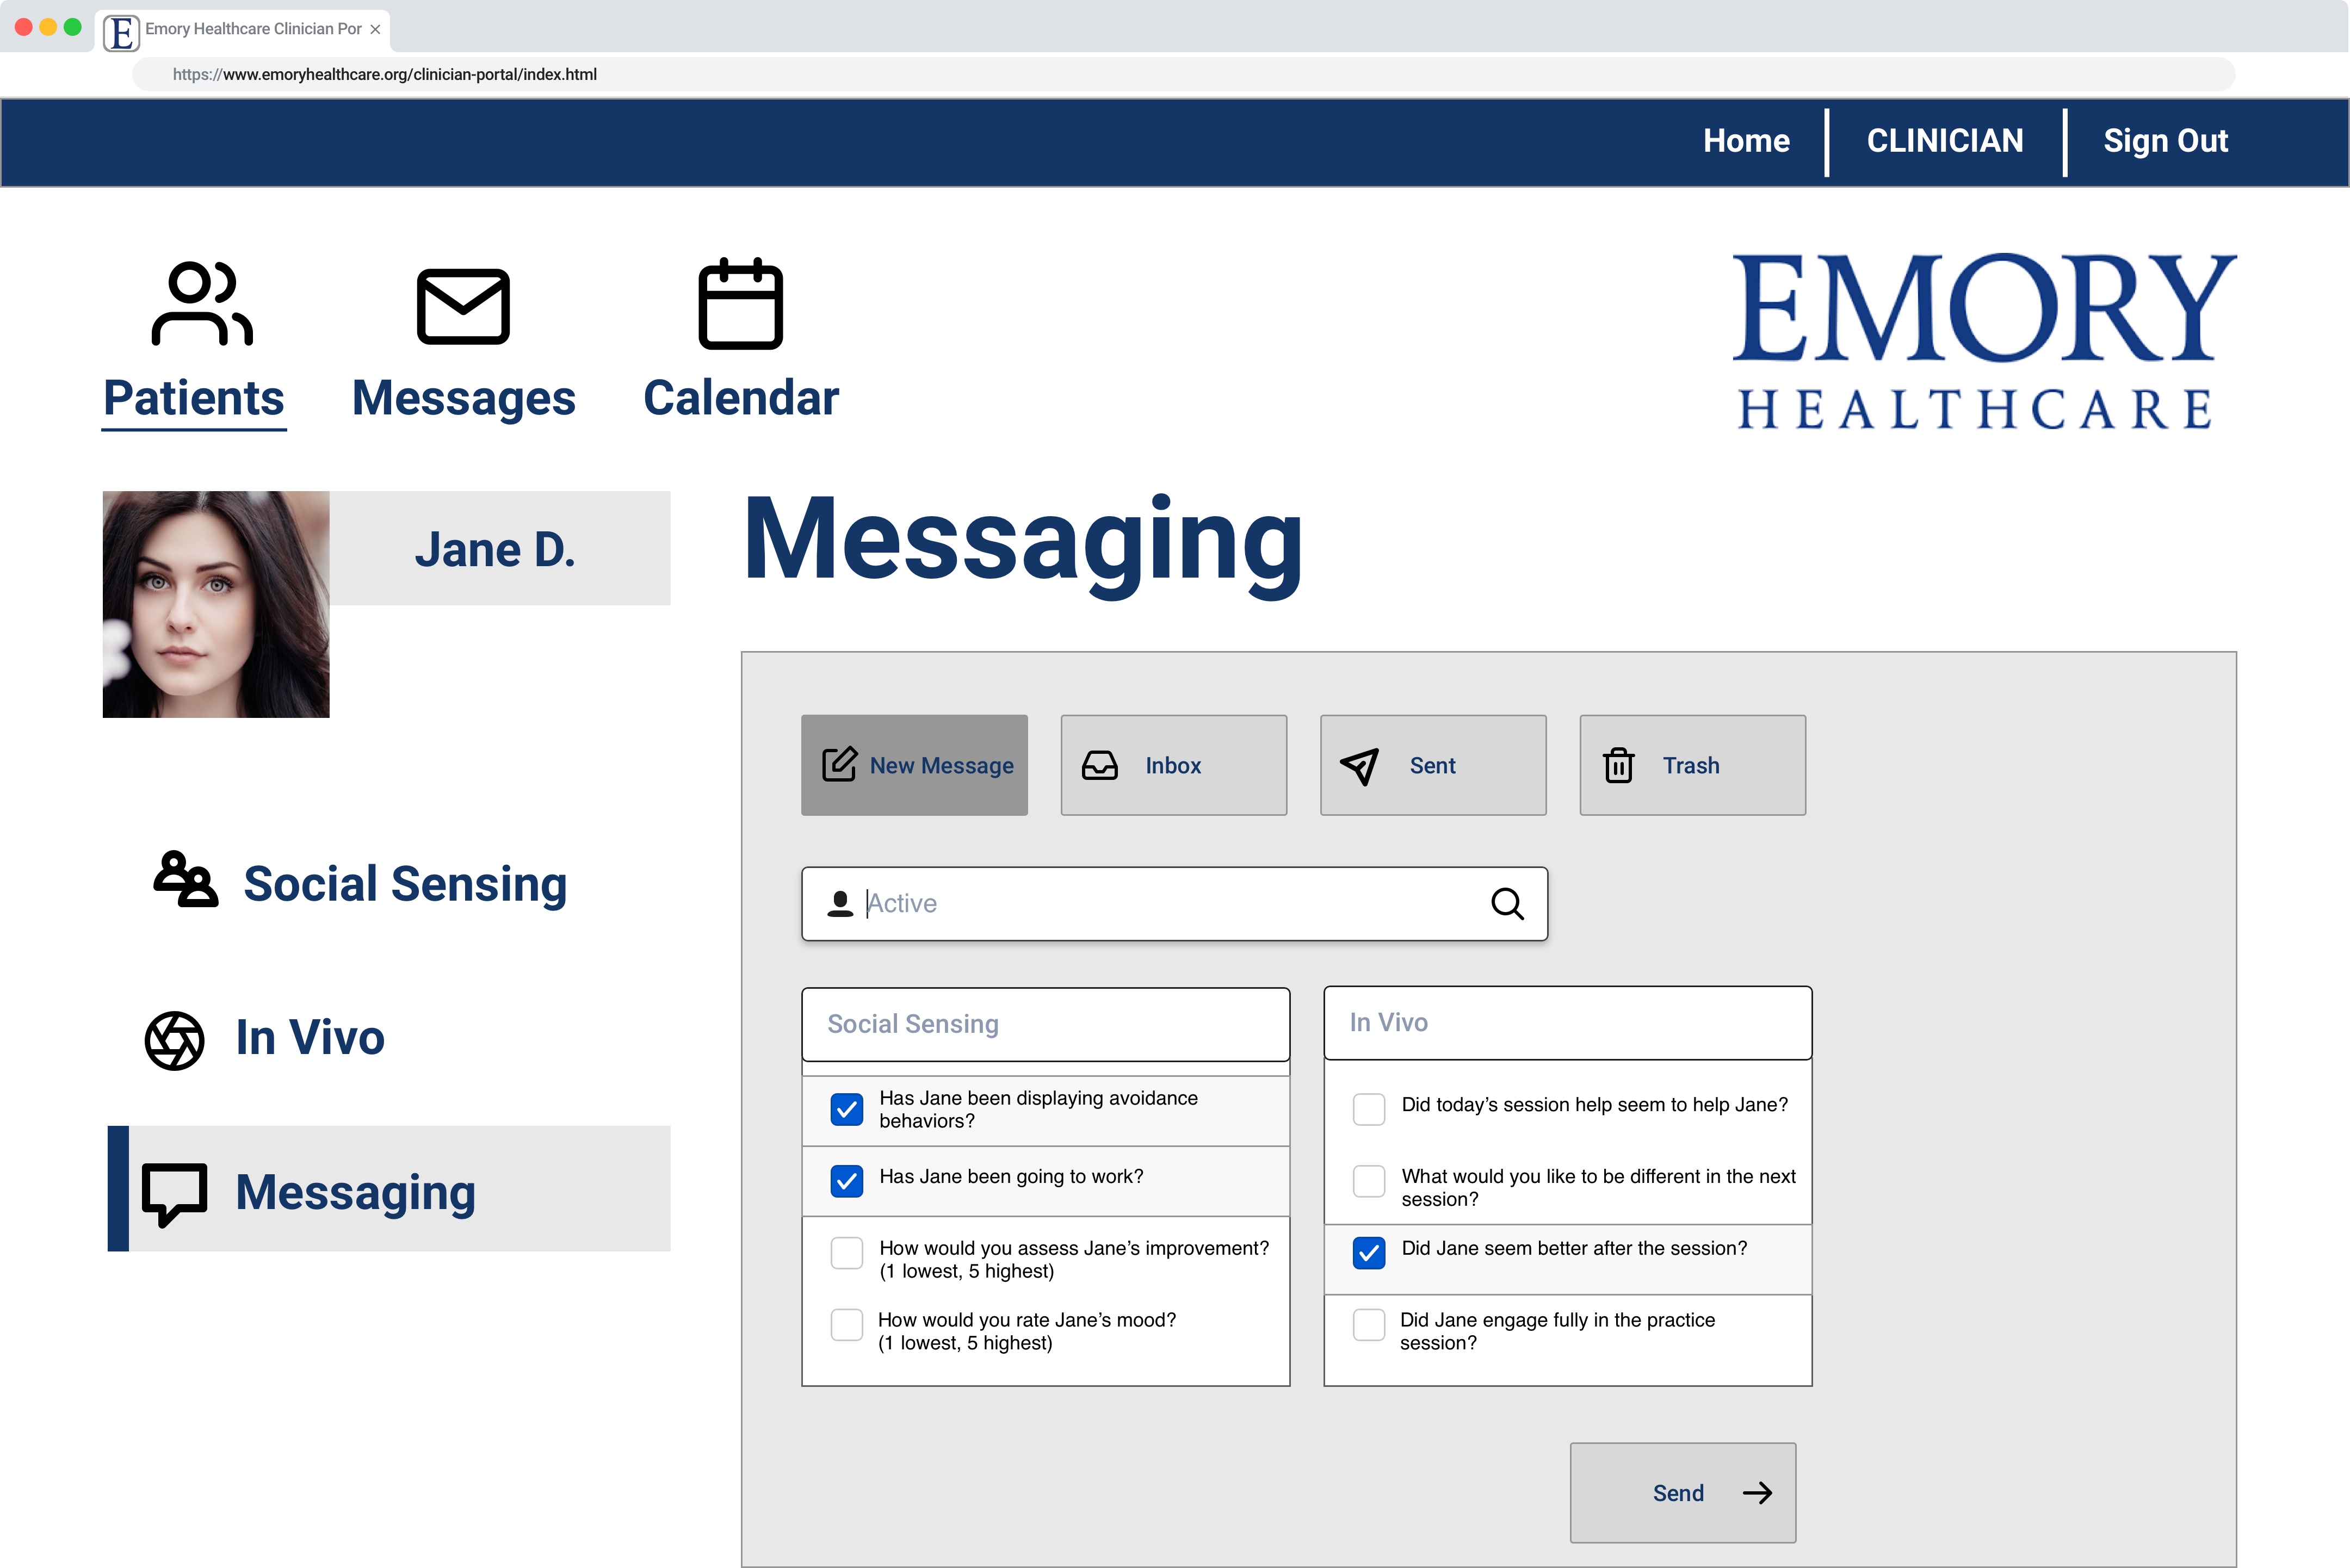Click the Messages envelope icon
This screenshot has width=2350, height=1568.
[463, 306]
